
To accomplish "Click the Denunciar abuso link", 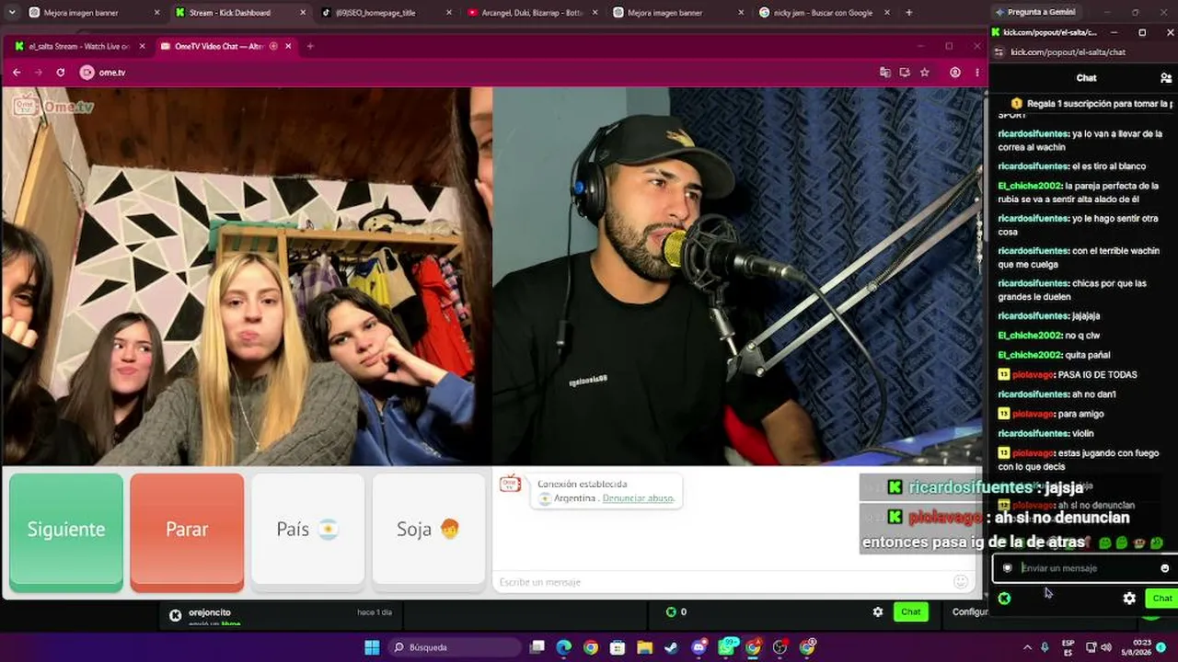I will click(x=638, y=498).
